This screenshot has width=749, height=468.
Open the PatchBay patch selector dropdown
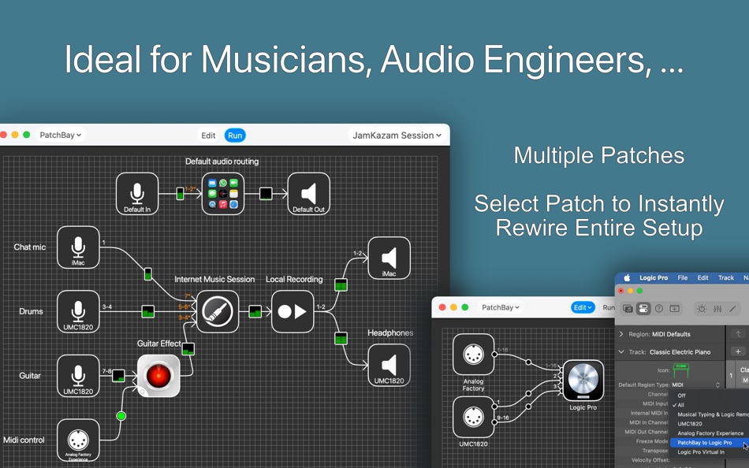pyautogui.click(x=61, y=135)
